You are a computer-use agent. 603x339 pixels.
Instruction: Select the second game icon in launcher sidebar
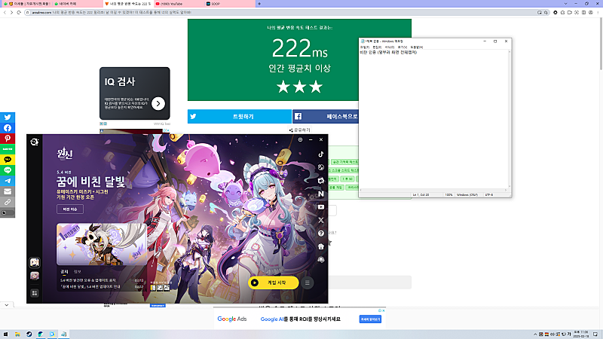[x=35, y=276]
